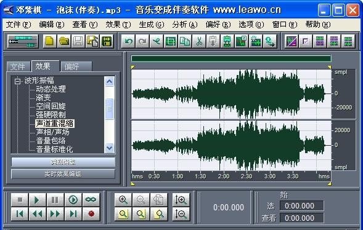The height and width of the screenshot is (230, 363).
Task: Click the fast-forward double-right-arrow button
Action: (x=55, y=214)
